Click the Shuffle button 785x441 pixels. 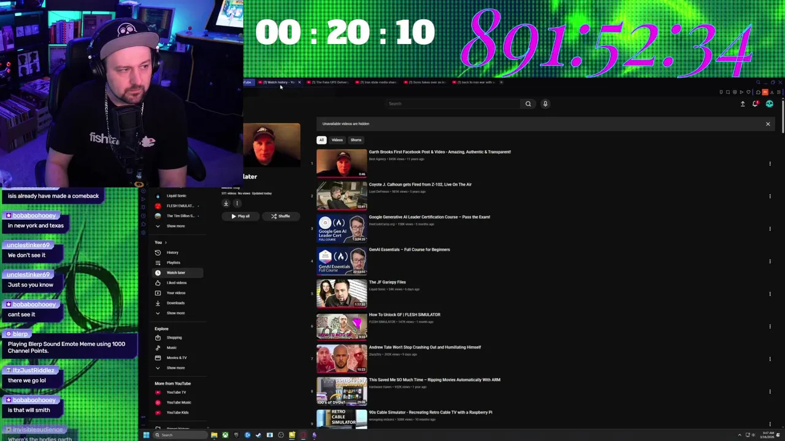[x=280, y=216]
